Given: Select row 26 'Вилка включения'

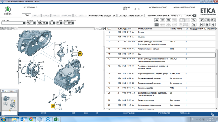Looking at the screenshot, I should pos(160,100).
